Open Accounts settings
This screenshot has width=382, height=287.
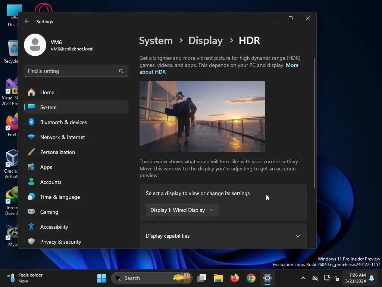76,182
